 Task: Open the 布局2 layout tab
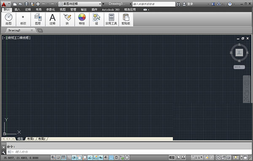coord(42,139)
